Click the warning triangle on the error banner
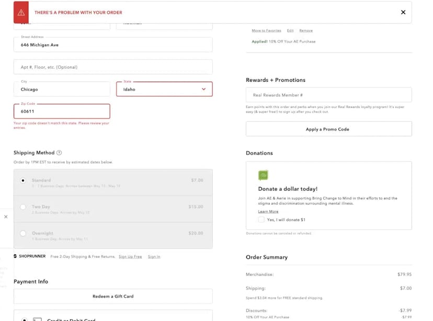Viewport: 433px width, 321px height. (x=20, y=12)
